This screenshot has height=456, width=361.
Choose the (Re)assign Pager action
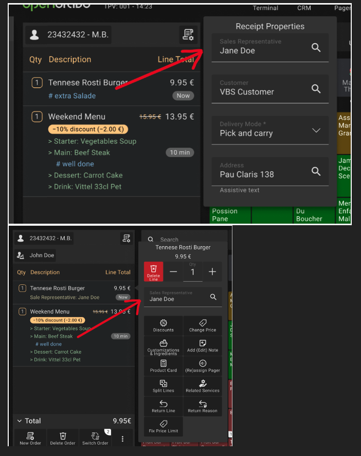coord(203,363)
